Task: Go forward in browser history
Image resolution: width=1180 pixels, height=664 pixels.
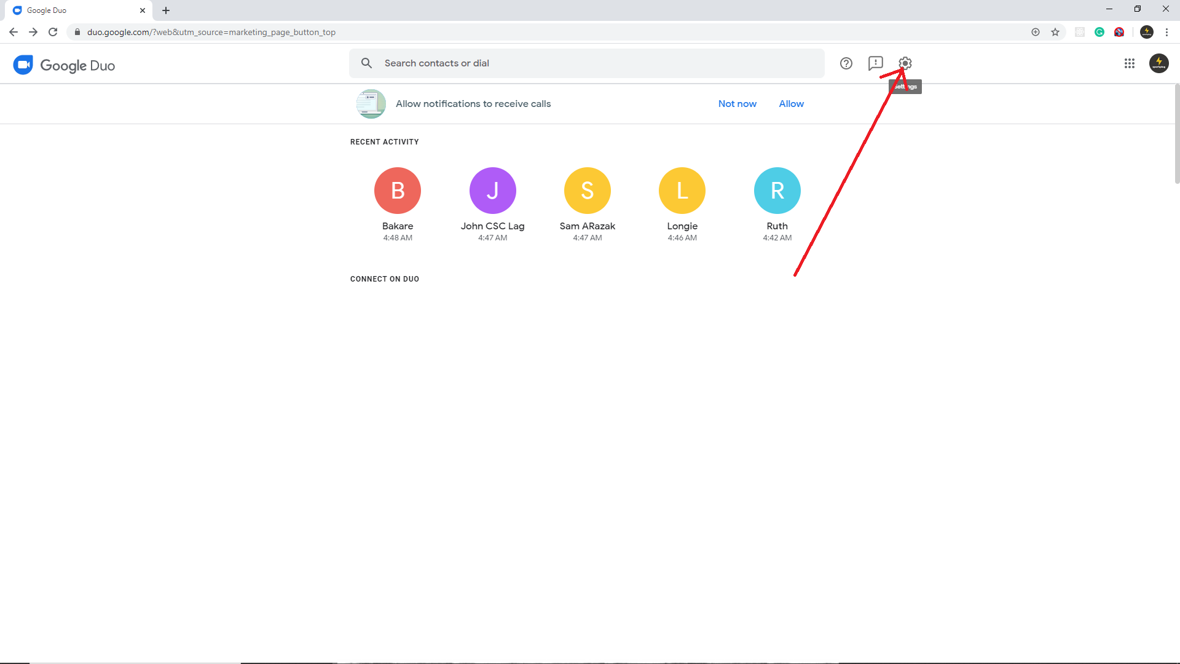Action: (x=33, y=32)
